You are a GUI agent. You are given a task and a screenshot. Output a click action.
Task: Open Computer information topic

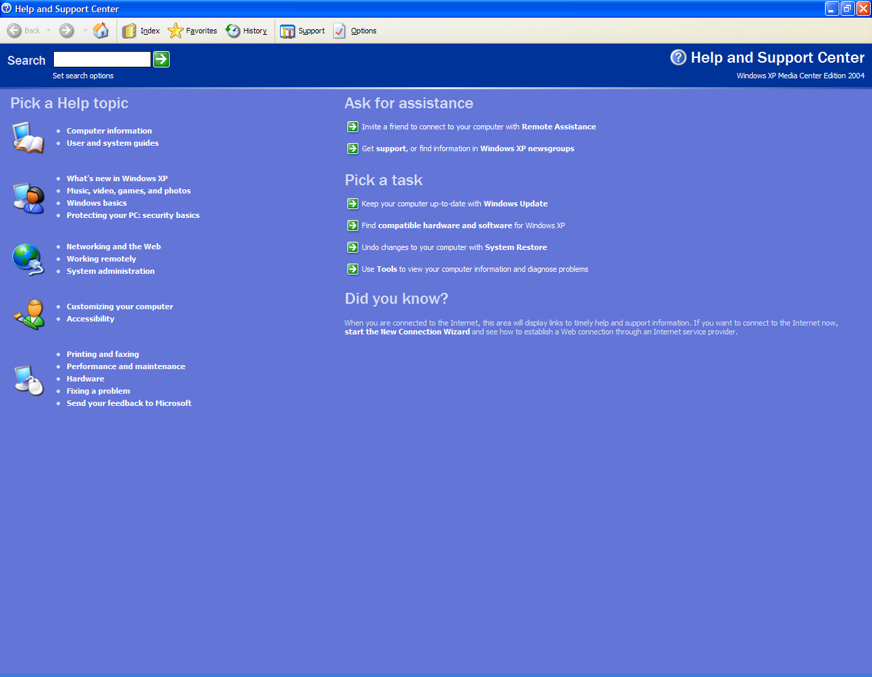(109, 131)
